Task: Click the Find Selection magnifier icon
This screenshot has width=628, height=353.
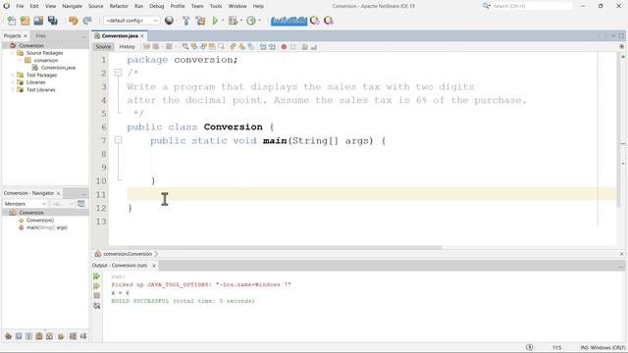Action: pos(185,47)
